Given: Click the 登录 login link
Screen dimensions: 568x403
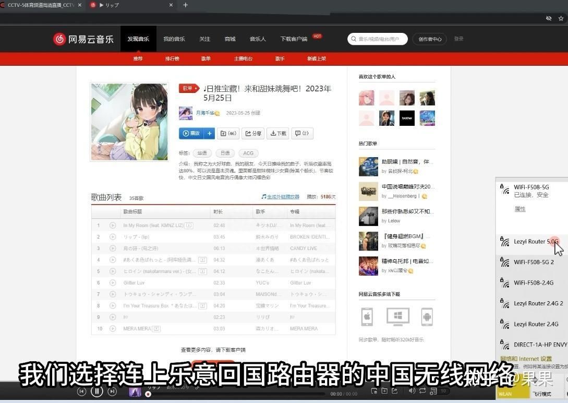Looking at the screenshot, I should (x=458, y=39).
